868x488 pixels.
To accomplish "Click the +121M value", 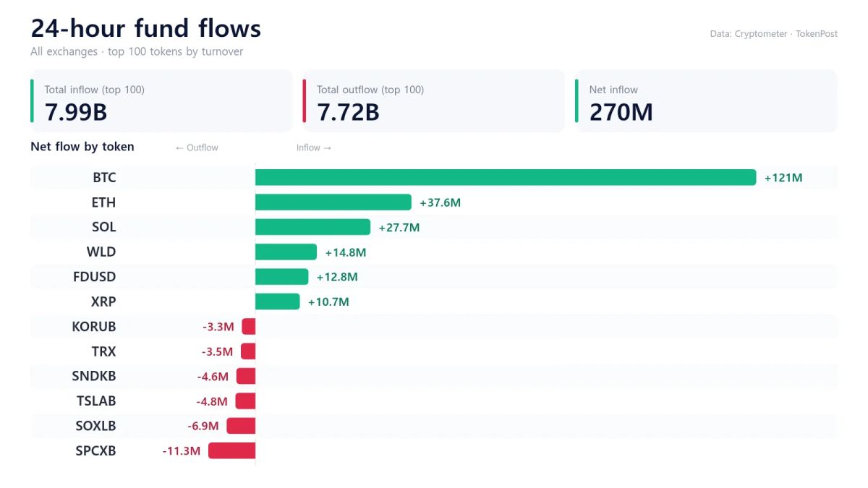I will pyautogui.click(x=783, y=178).
